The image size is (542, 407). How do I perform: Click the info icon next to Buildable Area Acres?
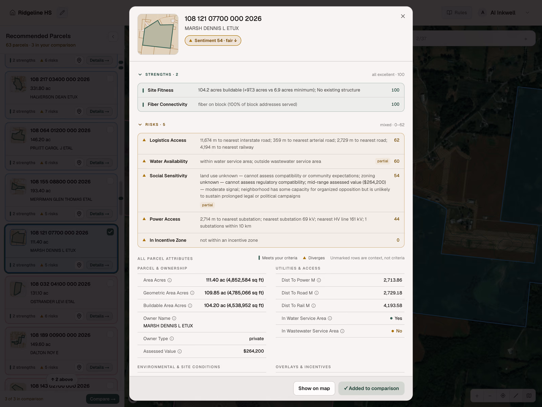pyautogui.click(x=190, y=306)
